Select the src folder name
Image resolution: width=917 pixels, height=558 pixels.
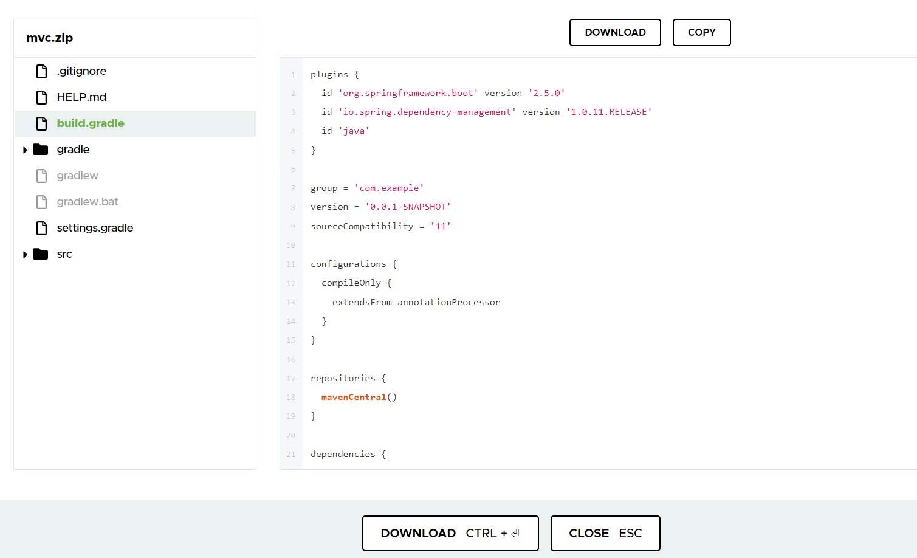pyautogui.click(x=64, y=254)
